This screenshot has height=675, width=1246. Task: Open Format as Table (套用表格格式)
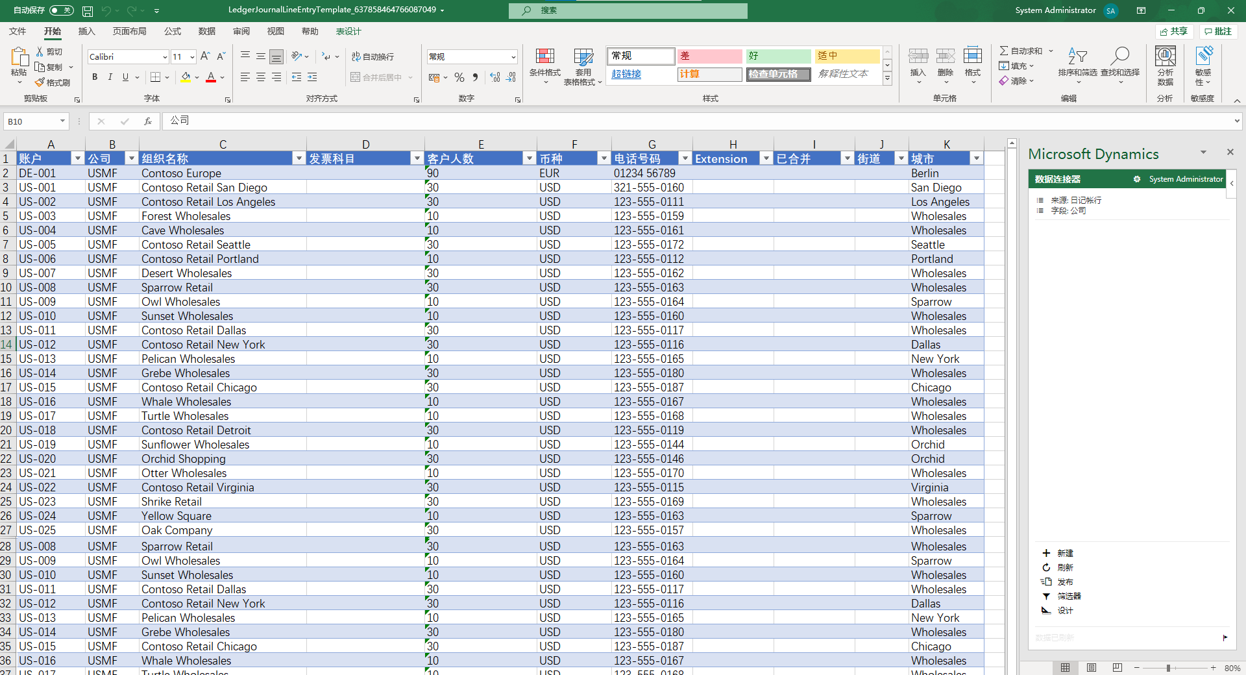tap(583, 66)
